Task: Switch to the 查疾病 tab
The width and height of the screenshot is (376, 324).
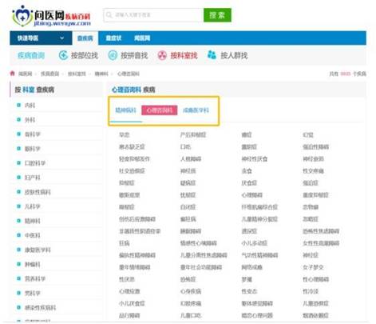Action: tap(85, 38)
